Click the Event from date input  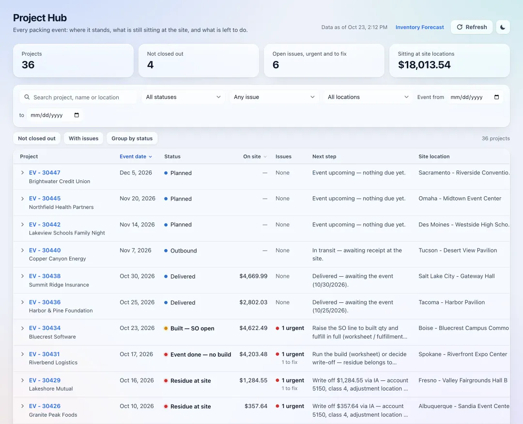(476, 97)
